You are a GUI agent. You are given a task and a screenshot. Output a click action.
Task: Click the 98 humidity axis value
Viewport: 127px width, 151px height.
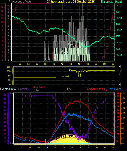tap(5, 95)
